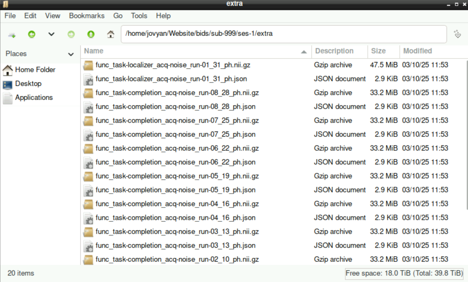Image resolution: width=468 pixels, height=282 pixels.
Task: Open the Tools menu
Action: tap(139, 16)
